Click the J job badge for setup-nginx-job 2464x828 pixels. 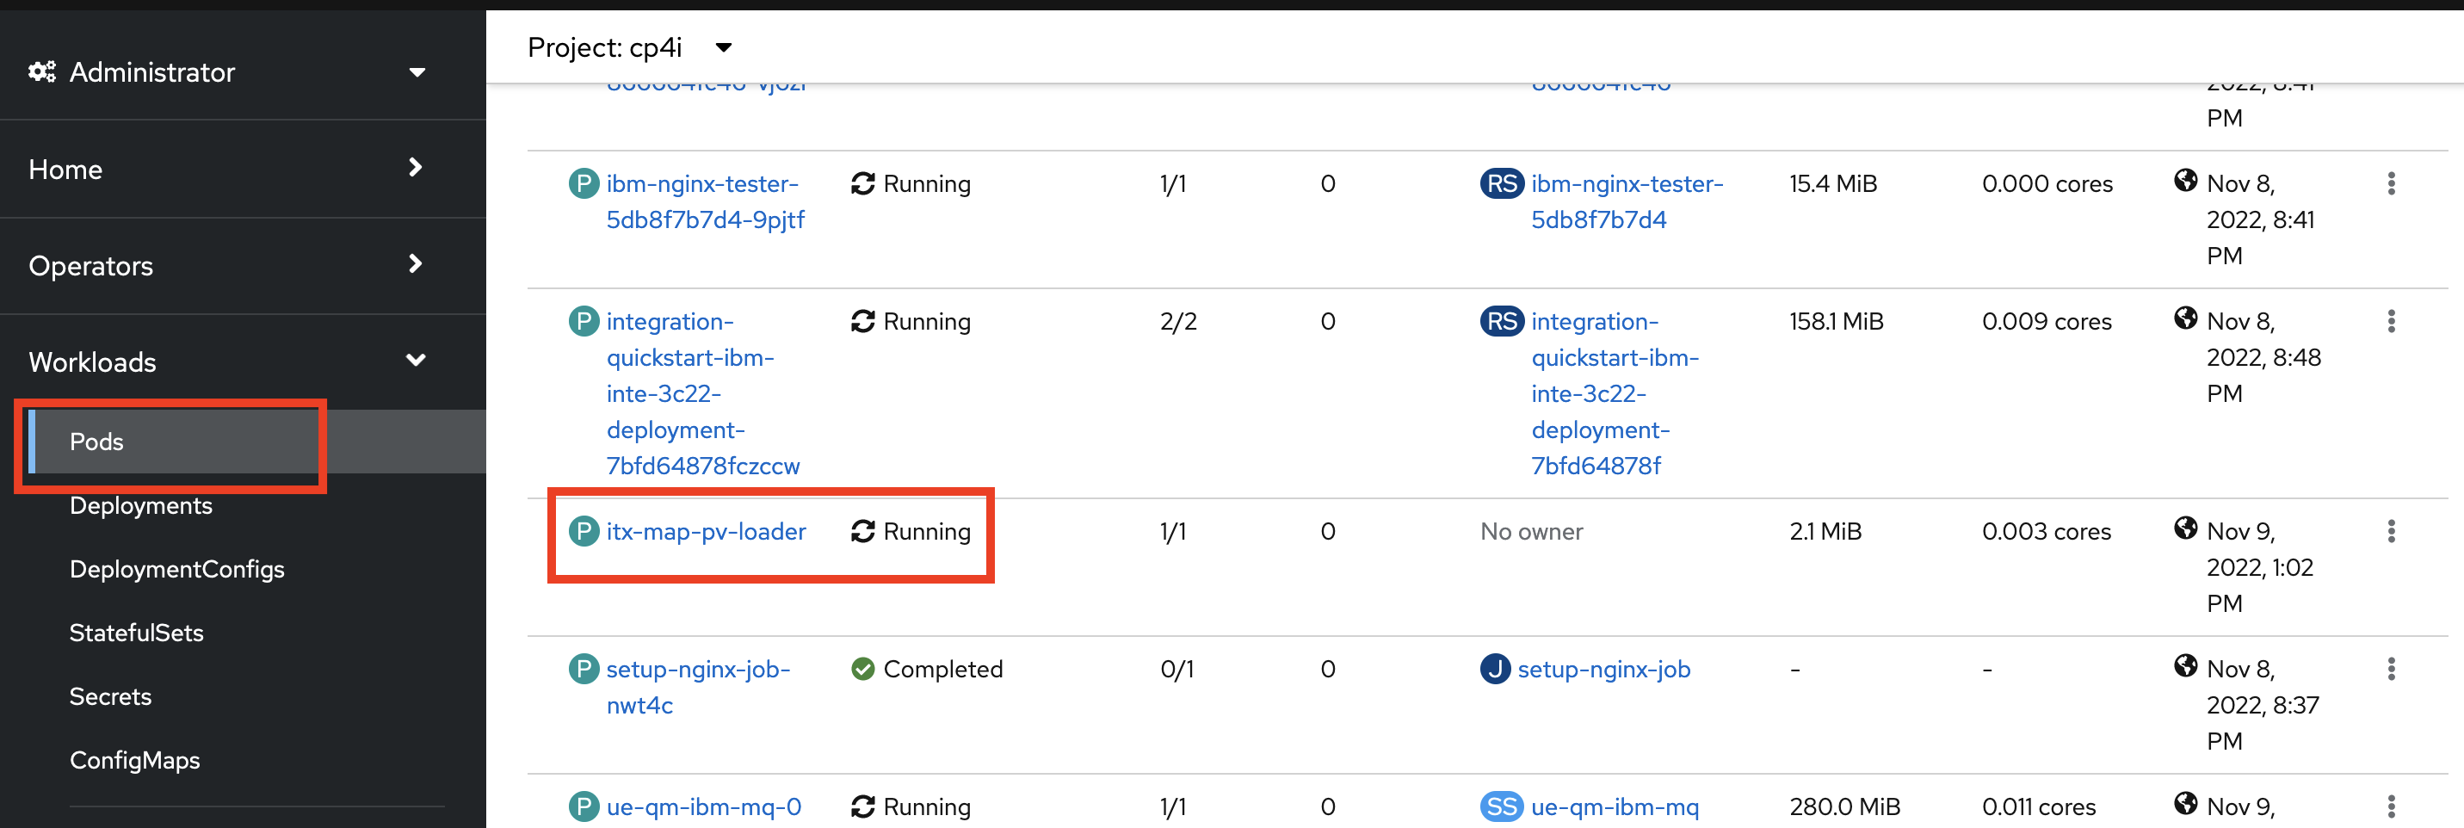pos(1495,670)
